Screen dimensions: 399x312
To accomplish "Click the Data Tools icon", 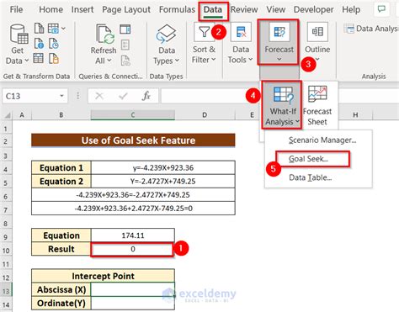I will click(x=241, y=32).
